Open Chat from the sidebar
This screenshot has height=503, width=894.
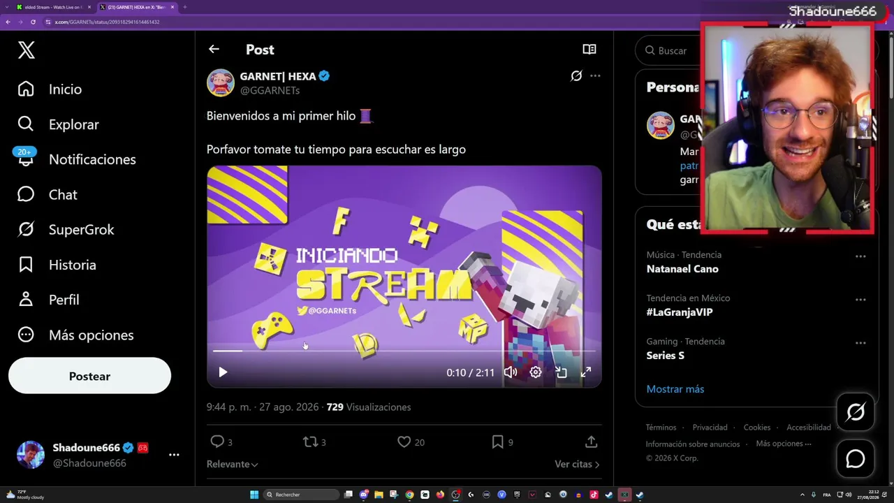(x=47, y=195)
